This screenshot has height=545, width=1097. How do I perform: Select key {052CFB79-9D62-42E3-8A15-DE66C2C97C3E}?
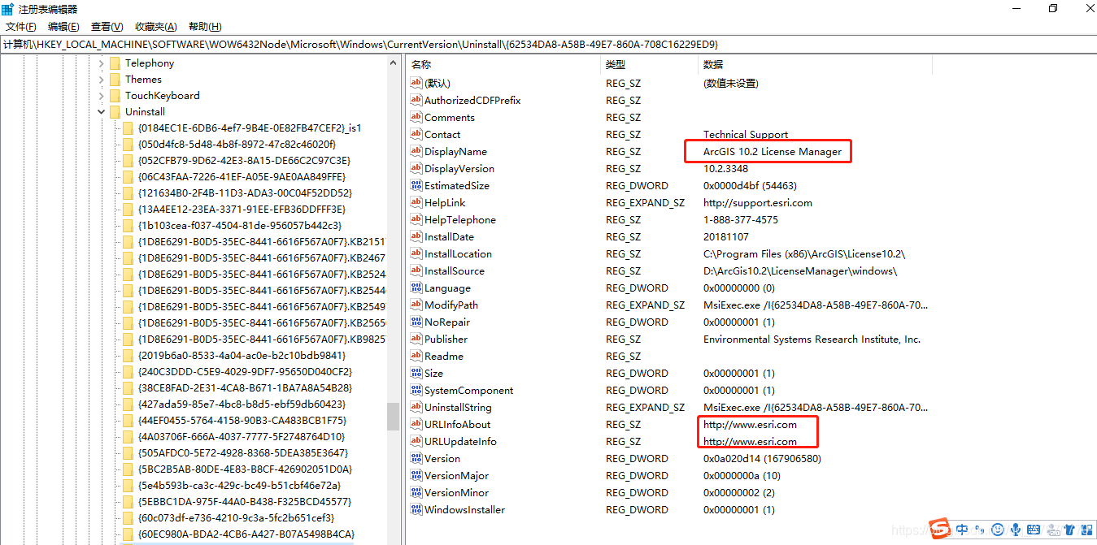244,161
